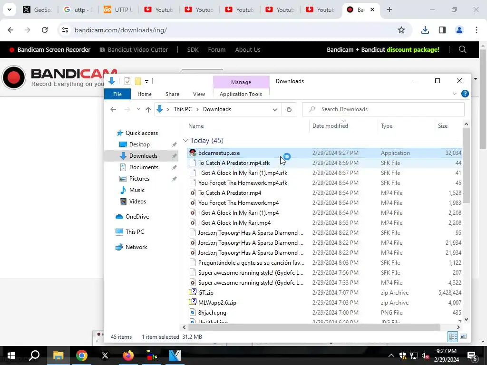Viewport: 487px width, 365px height.
Task: Click Google Chrome taskbar icon
Action: (x=81, y=355)
